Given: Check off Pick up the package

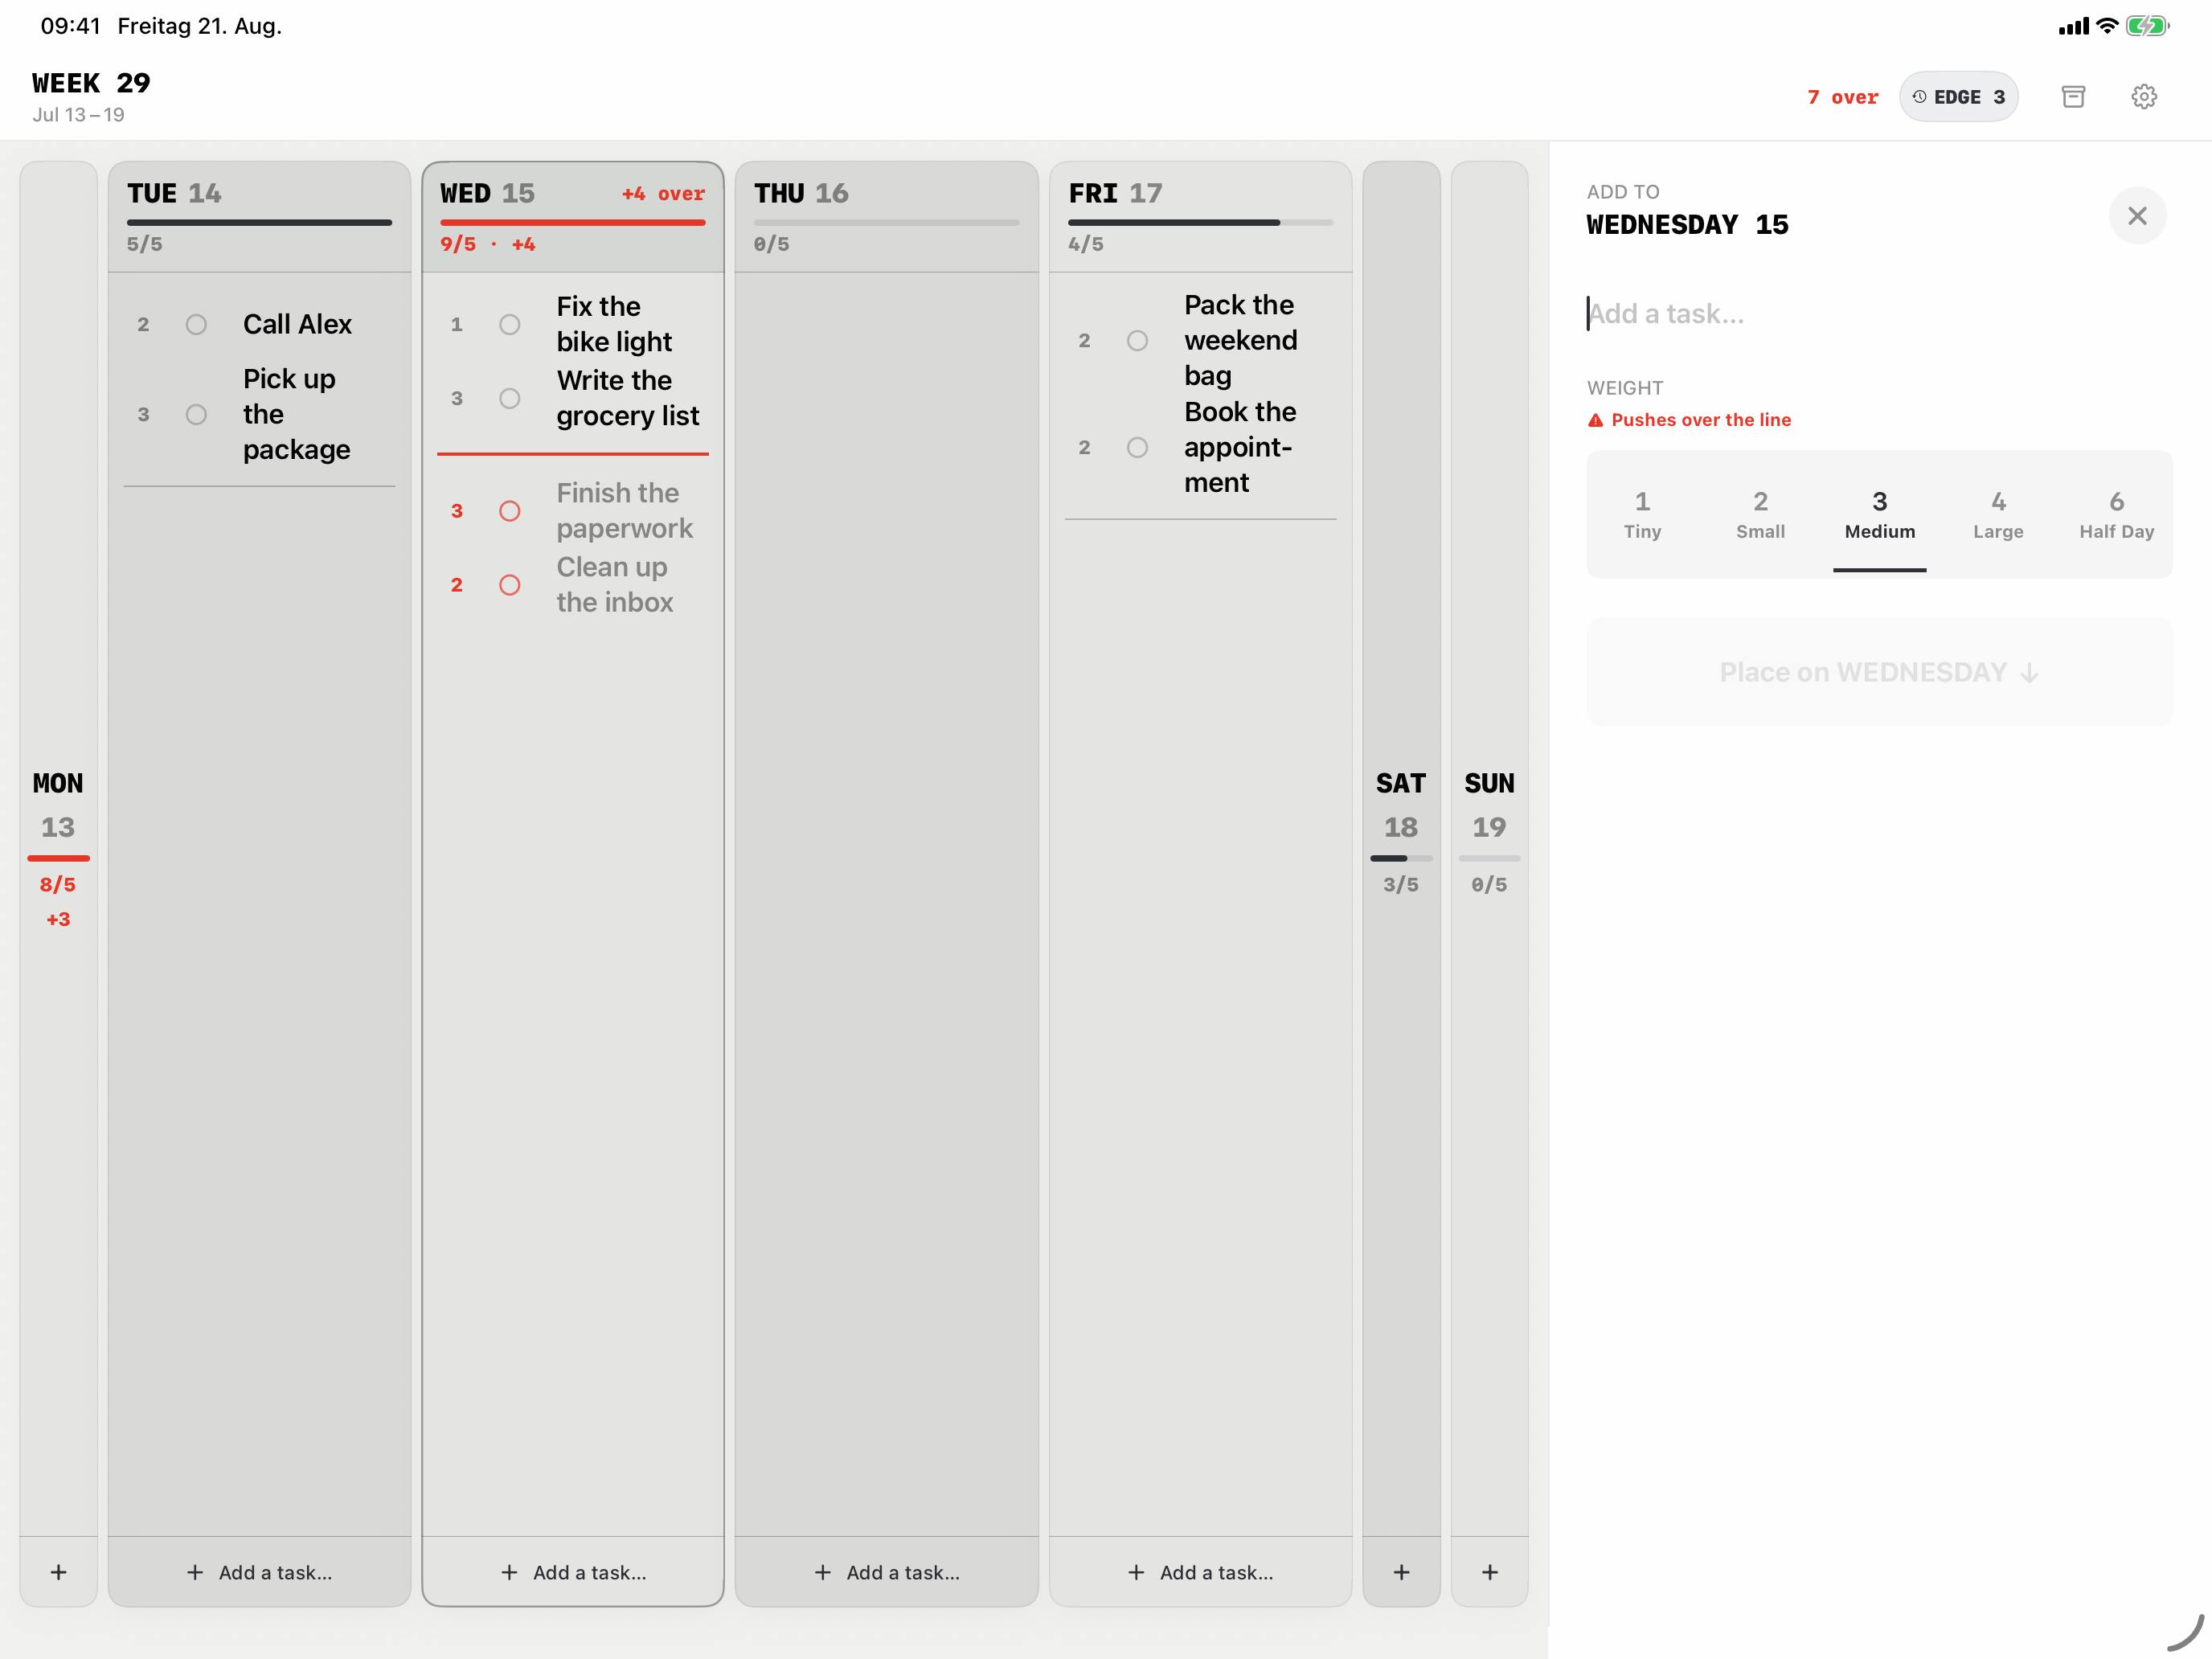Looking at the screenshot, I should pos(196,415).
